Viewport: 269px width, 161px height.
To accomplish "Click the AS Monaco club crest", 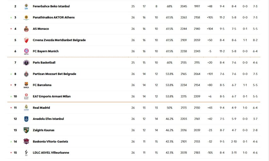I will (26, 29).
